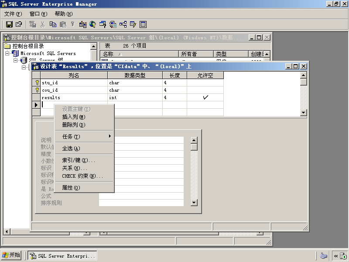The width and height of the screenshot is (349, 262).
Task: Toggle allow-null cell for stu_id row
Action: click(x=205, y=83)
